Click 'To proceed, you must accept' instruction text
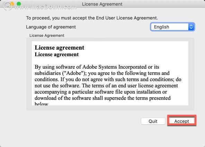This screenshot has width=205, height=147. (92, 18)
